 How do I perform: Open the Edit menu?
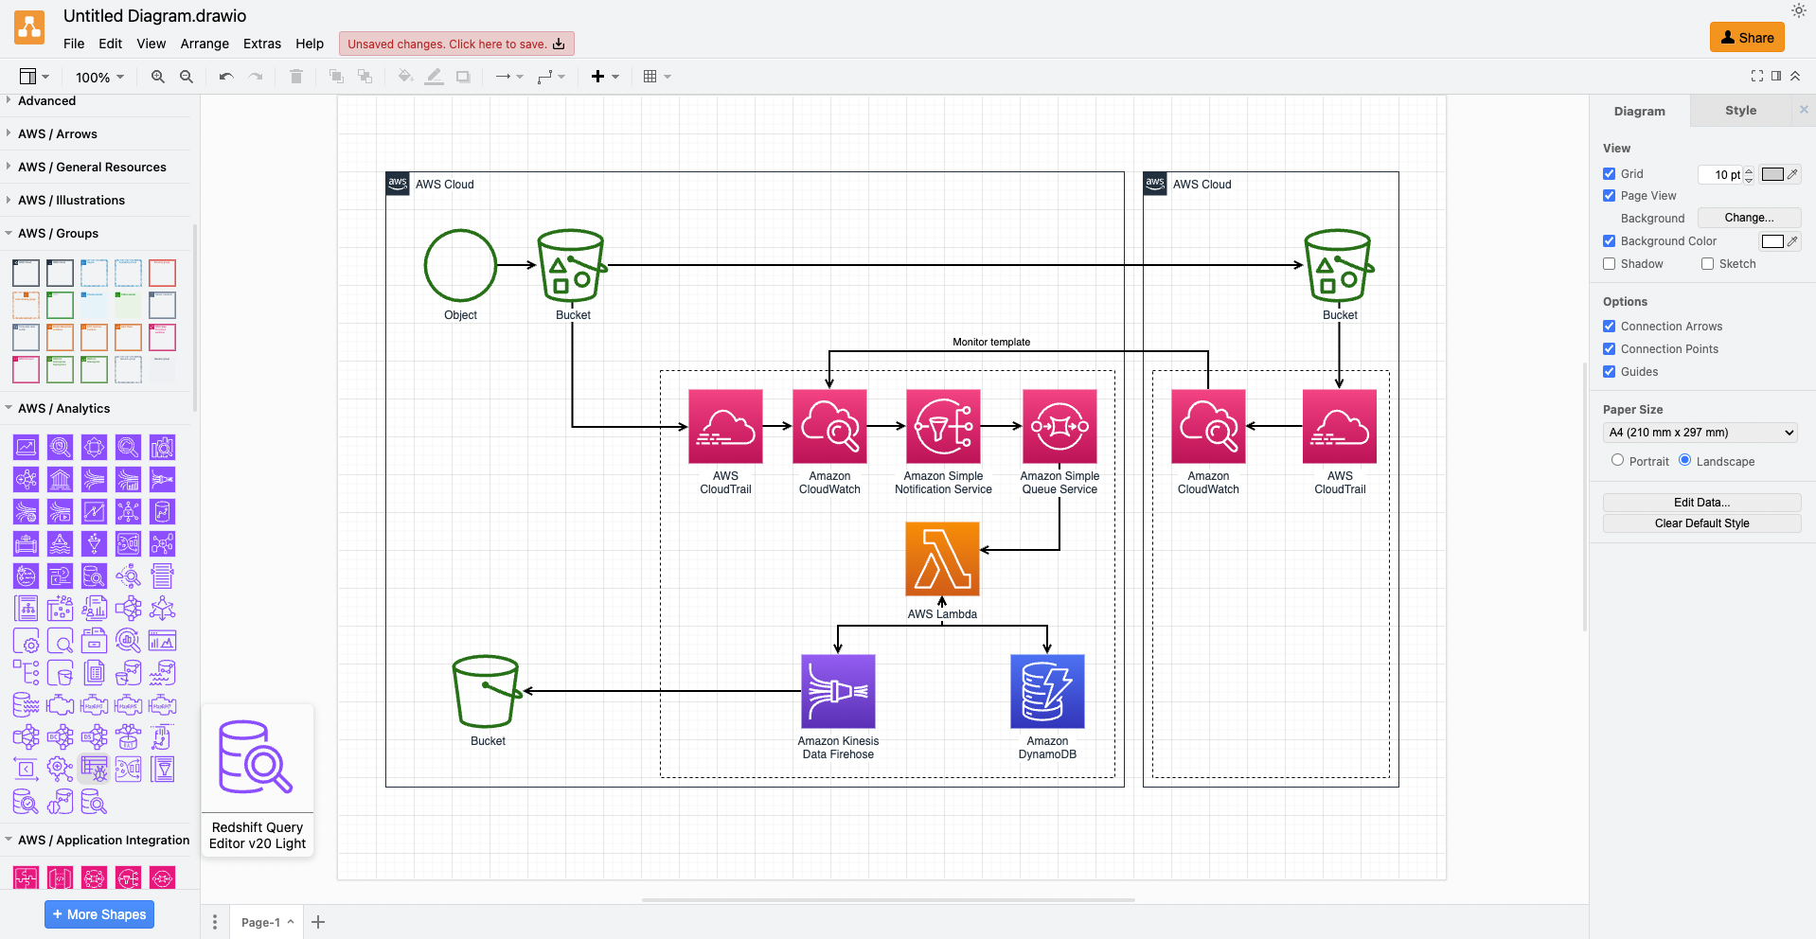click(x=110, y=44)
